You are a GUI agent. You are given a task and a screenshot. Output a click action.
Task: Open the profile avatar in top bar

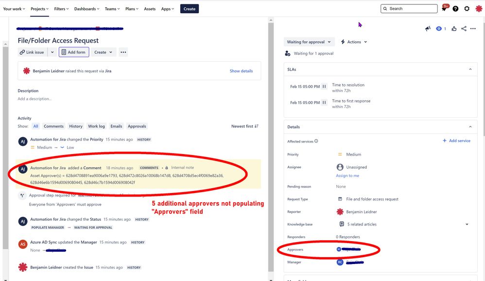tap(479, 9)
